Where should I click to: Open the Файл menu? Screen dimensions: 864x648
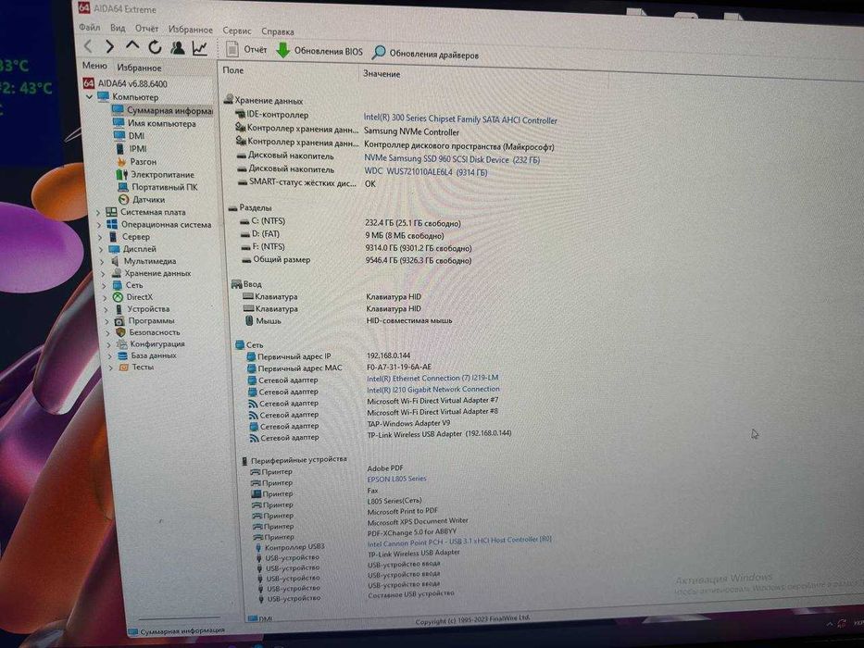[x=89, y=27]
